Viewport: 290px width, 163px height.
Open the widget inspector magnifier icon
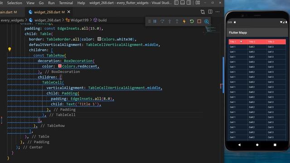click(207, 21)
